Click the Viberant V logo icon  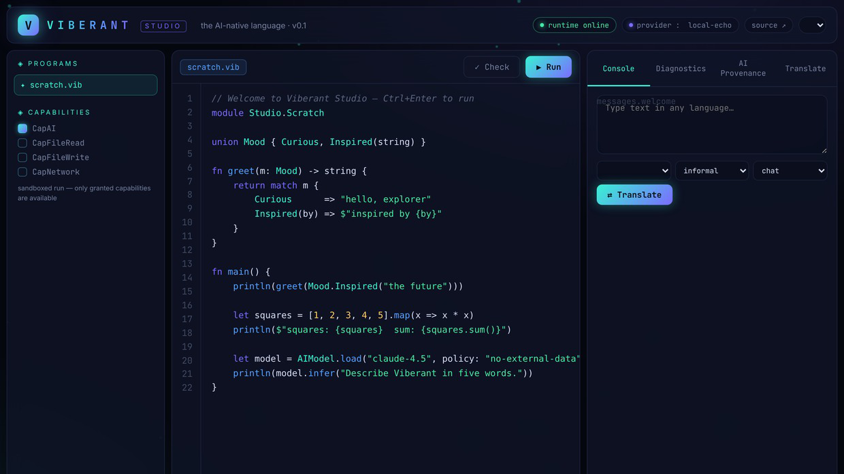pyautogui.click(x=28, y=25)
